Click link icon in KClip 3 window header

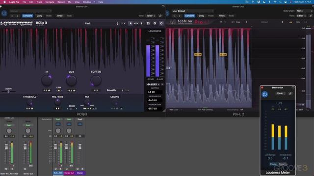tap(160, 16)
